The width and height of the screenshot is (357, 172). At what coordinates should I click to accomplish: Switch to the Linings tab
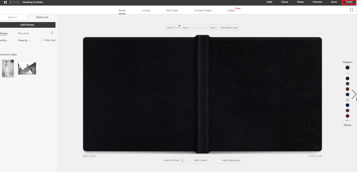point(146,10)
